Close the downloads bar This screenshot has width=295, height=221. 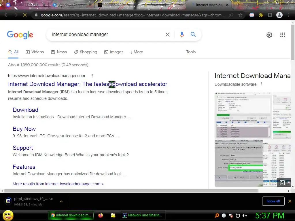[x=290, y=201]
